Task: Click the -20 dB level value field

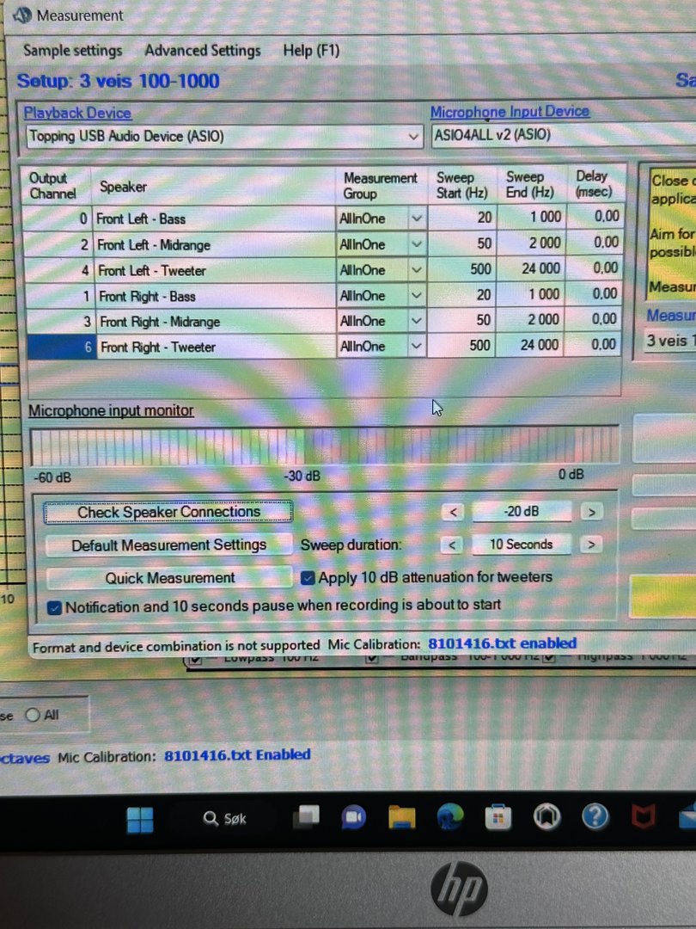Action: click(522, 511)
